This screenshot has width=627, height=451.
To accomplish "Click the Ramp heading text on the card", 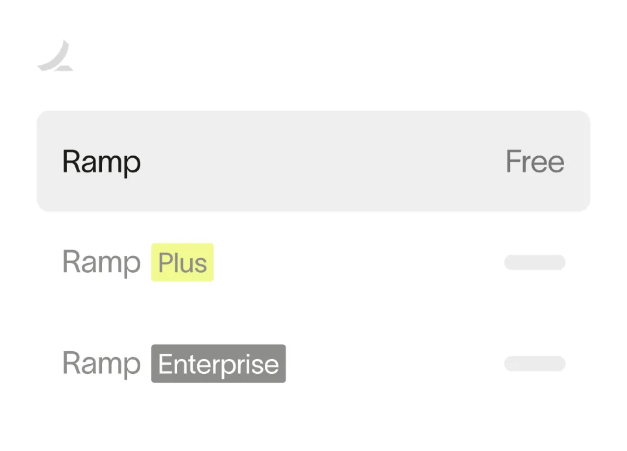I will tap(101, 161).
